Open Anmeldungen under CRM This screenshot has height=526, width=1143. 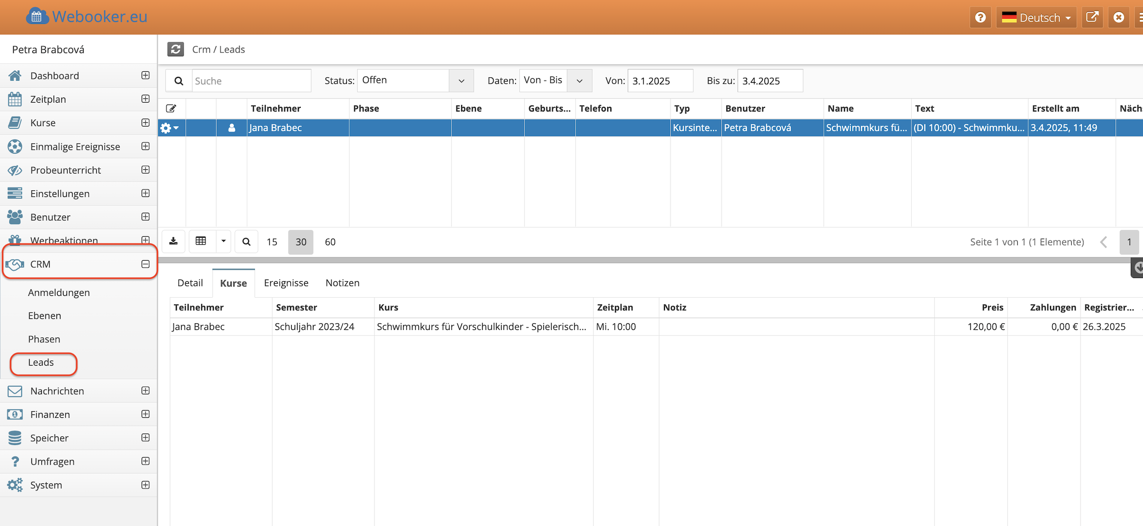(x=59, y=293)
